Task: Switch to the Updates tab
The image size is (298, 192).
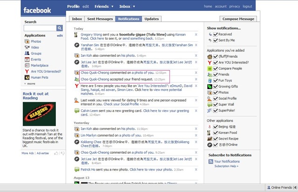Action: (x=152, y=19)
